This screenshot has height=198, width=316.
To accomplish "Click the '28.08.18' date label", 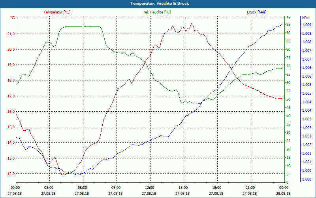I will coord(283,194).
